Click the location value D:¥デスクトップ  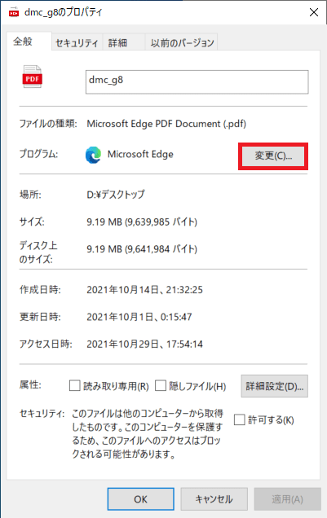(116, 195)
